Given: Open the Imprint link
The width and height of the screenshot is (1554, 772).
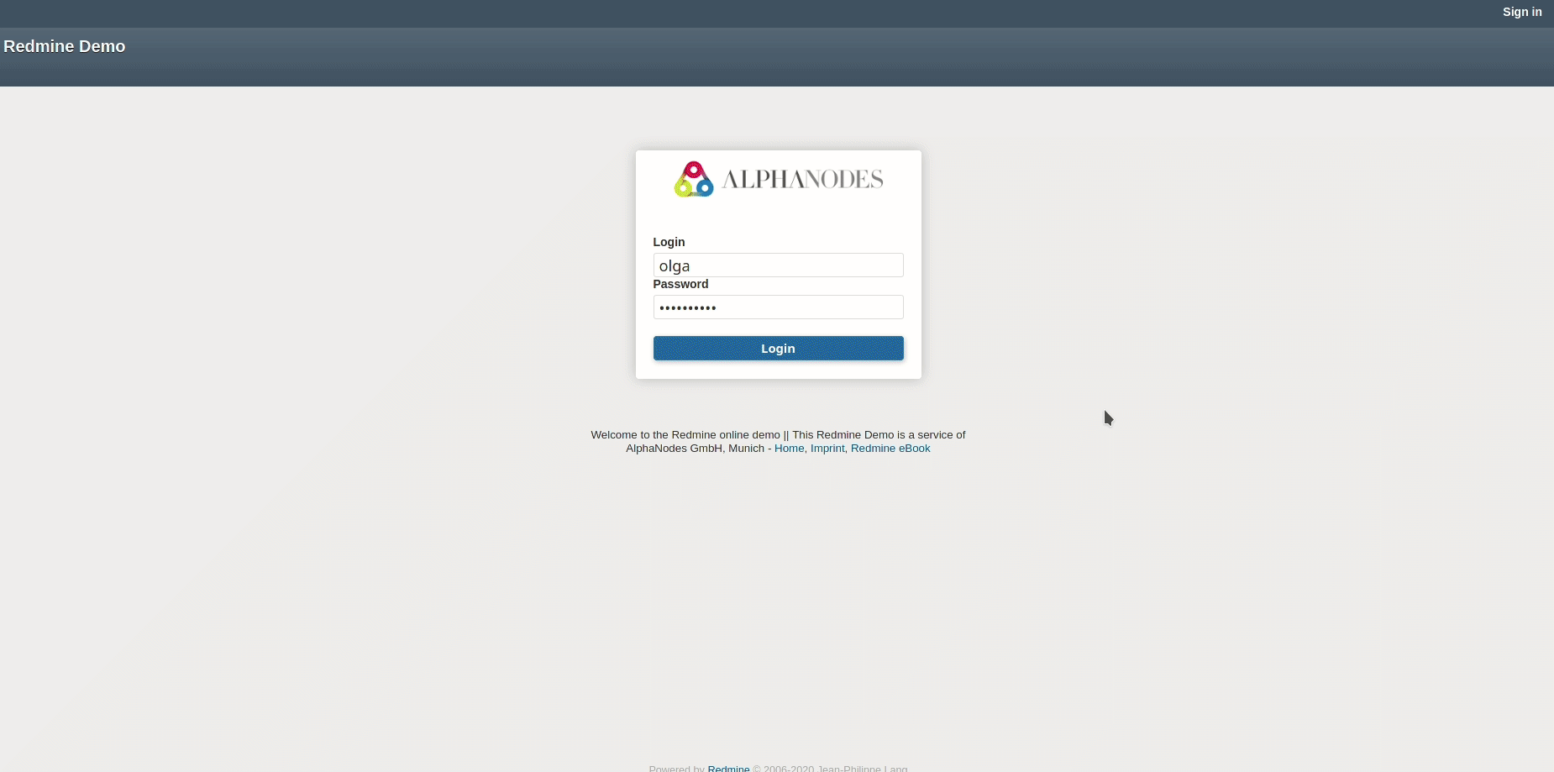Looking at the screenshot, I should click(827, 448).
